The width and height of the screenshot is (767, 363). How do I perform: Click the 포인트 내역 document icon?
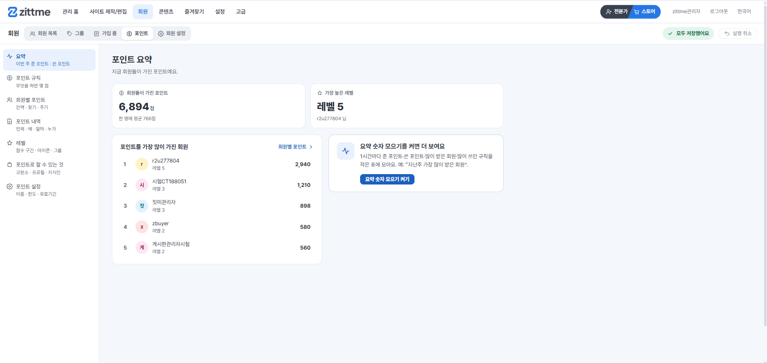(x=10, y=121)
